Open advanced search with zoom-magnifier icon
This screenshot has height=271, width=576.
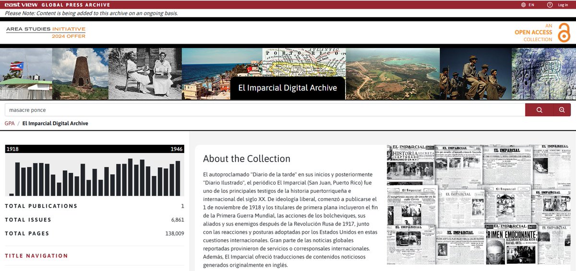tap(562, 110)
